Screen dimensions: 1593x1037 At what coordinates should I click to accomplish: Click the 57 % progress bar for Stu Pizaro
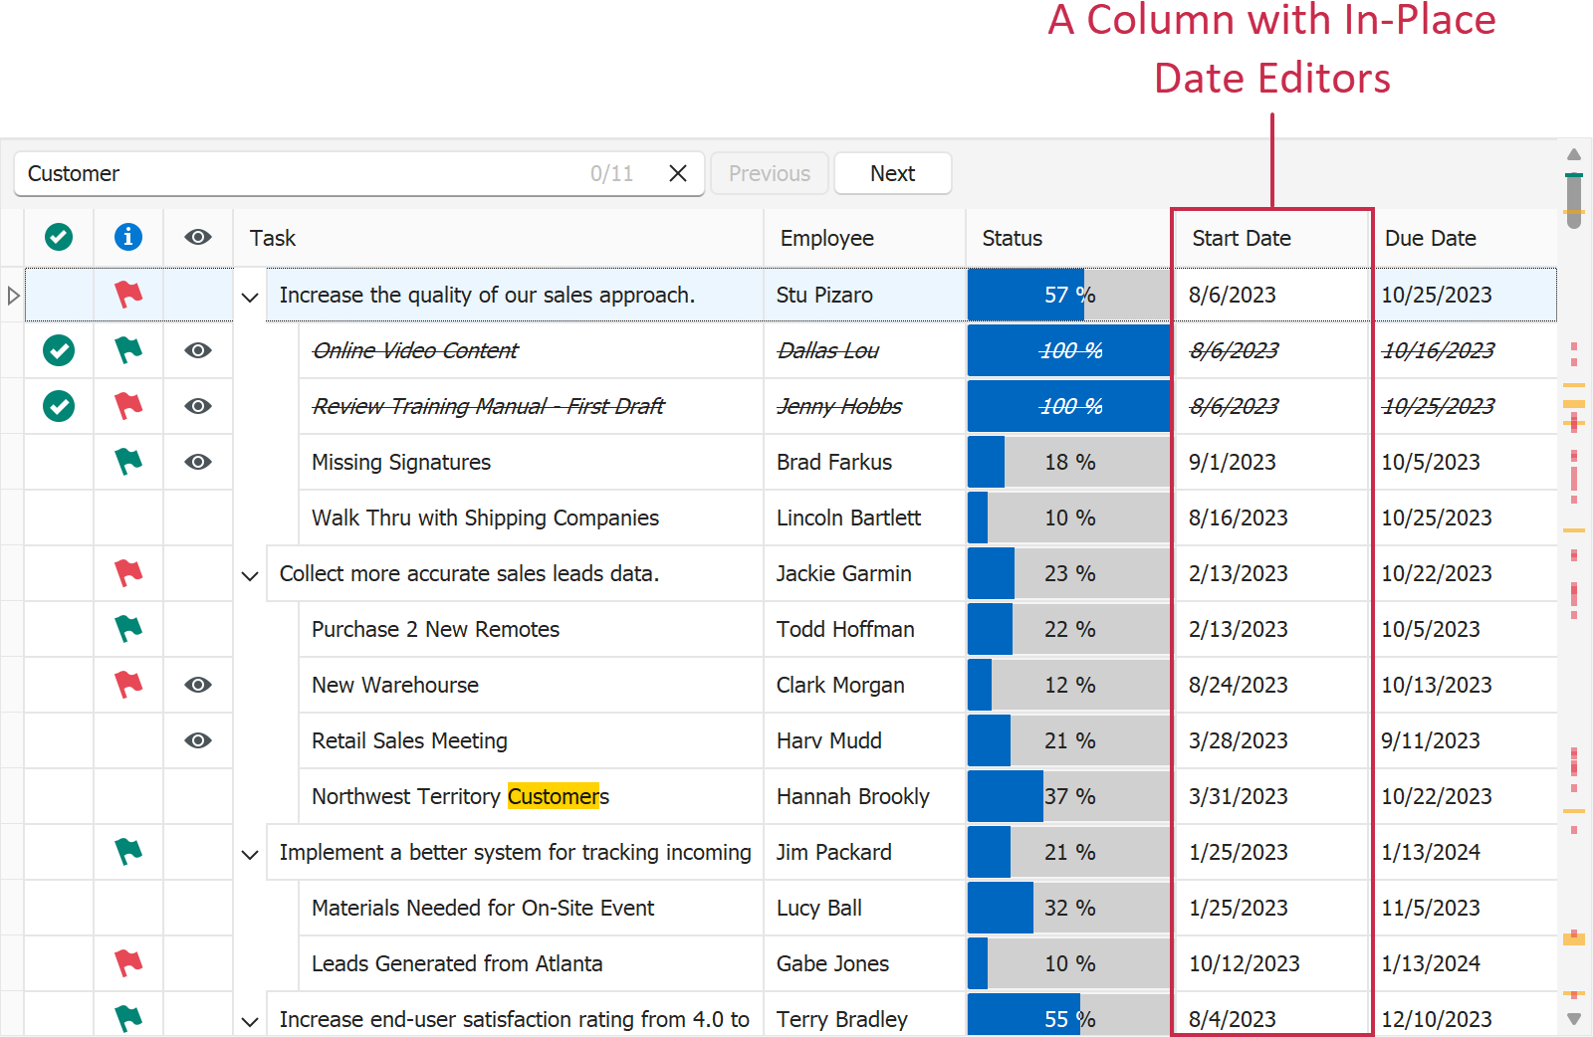pyautogui.click(x=1068, y=295)
